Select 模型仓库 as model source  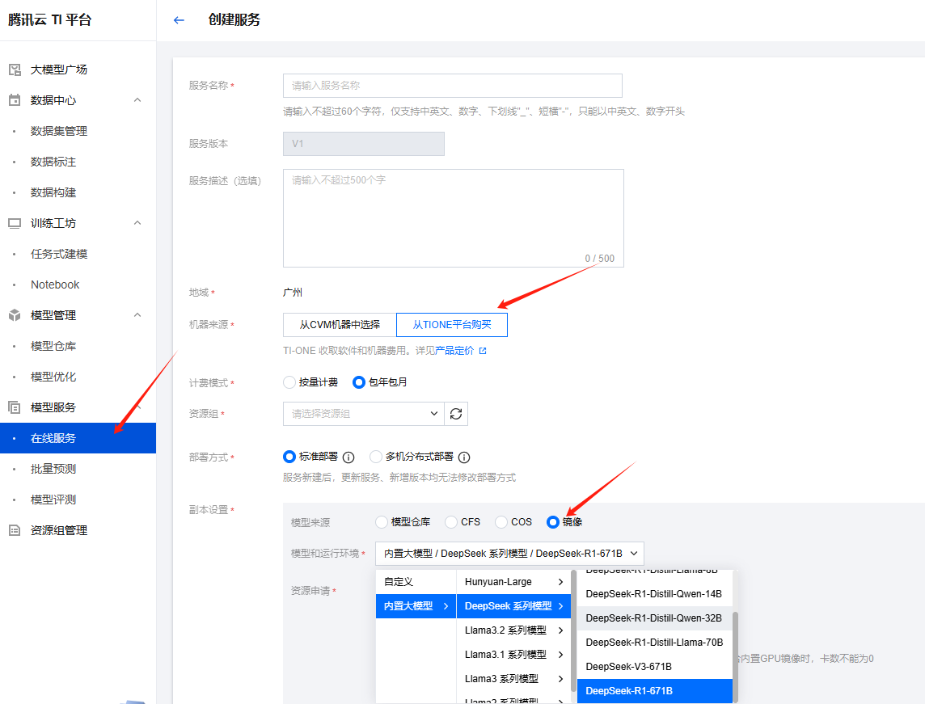pos(382,522)
